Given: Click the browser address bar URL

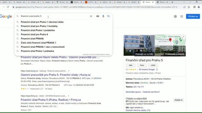Looking at the screenshot, I should coord(96,7).
